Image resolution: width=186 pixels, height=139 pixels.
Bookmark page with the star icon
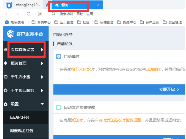click(40, 14)
